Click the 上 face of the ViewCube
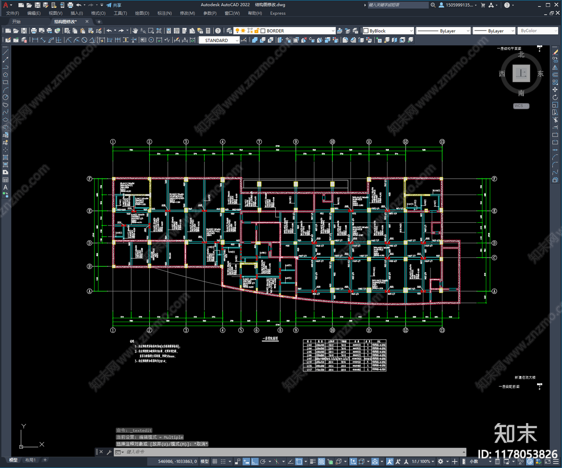 coord(521,73)
